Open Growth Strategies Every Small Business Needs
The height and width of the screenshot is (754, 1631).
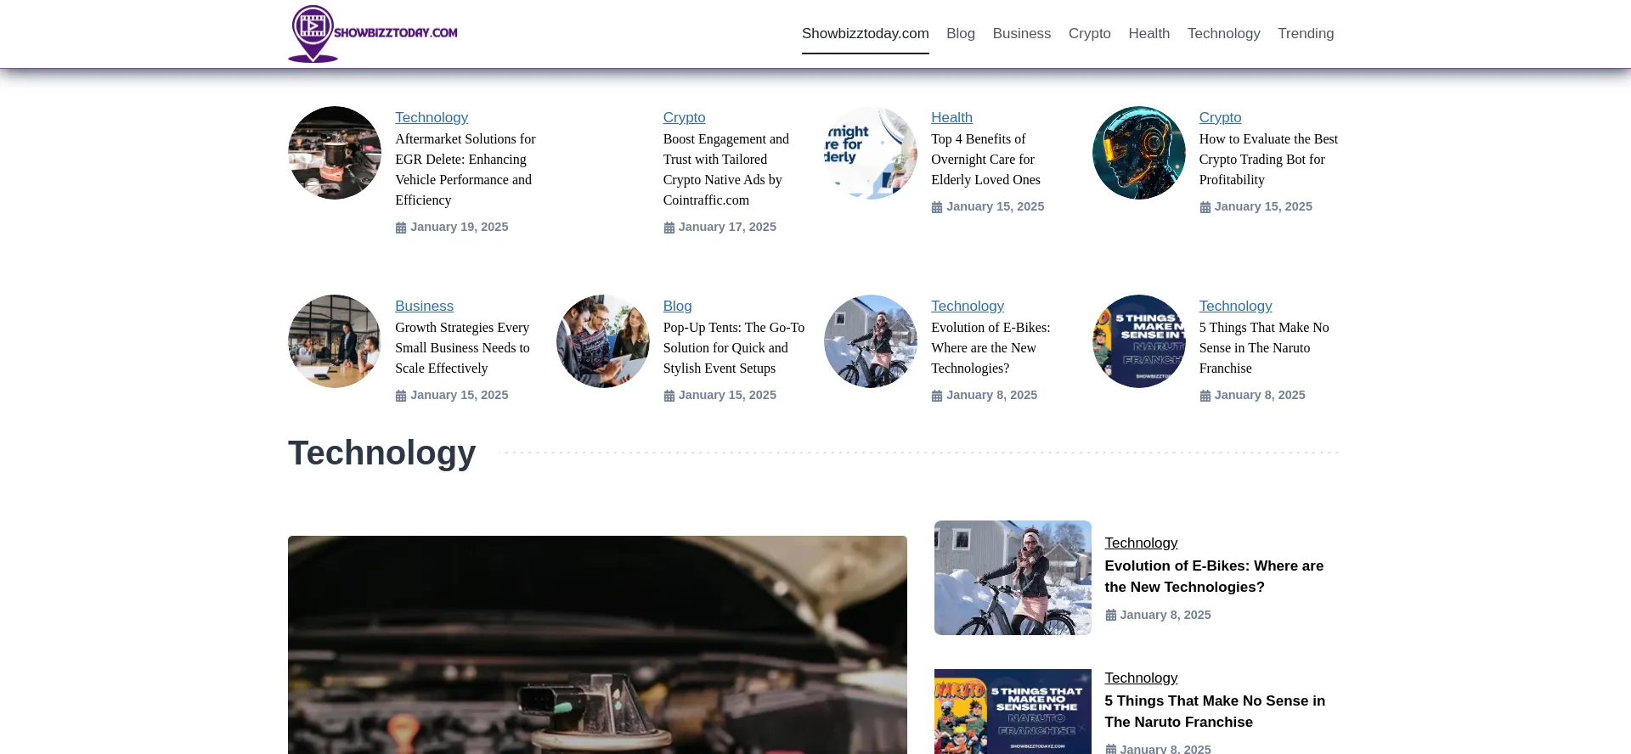462,348
